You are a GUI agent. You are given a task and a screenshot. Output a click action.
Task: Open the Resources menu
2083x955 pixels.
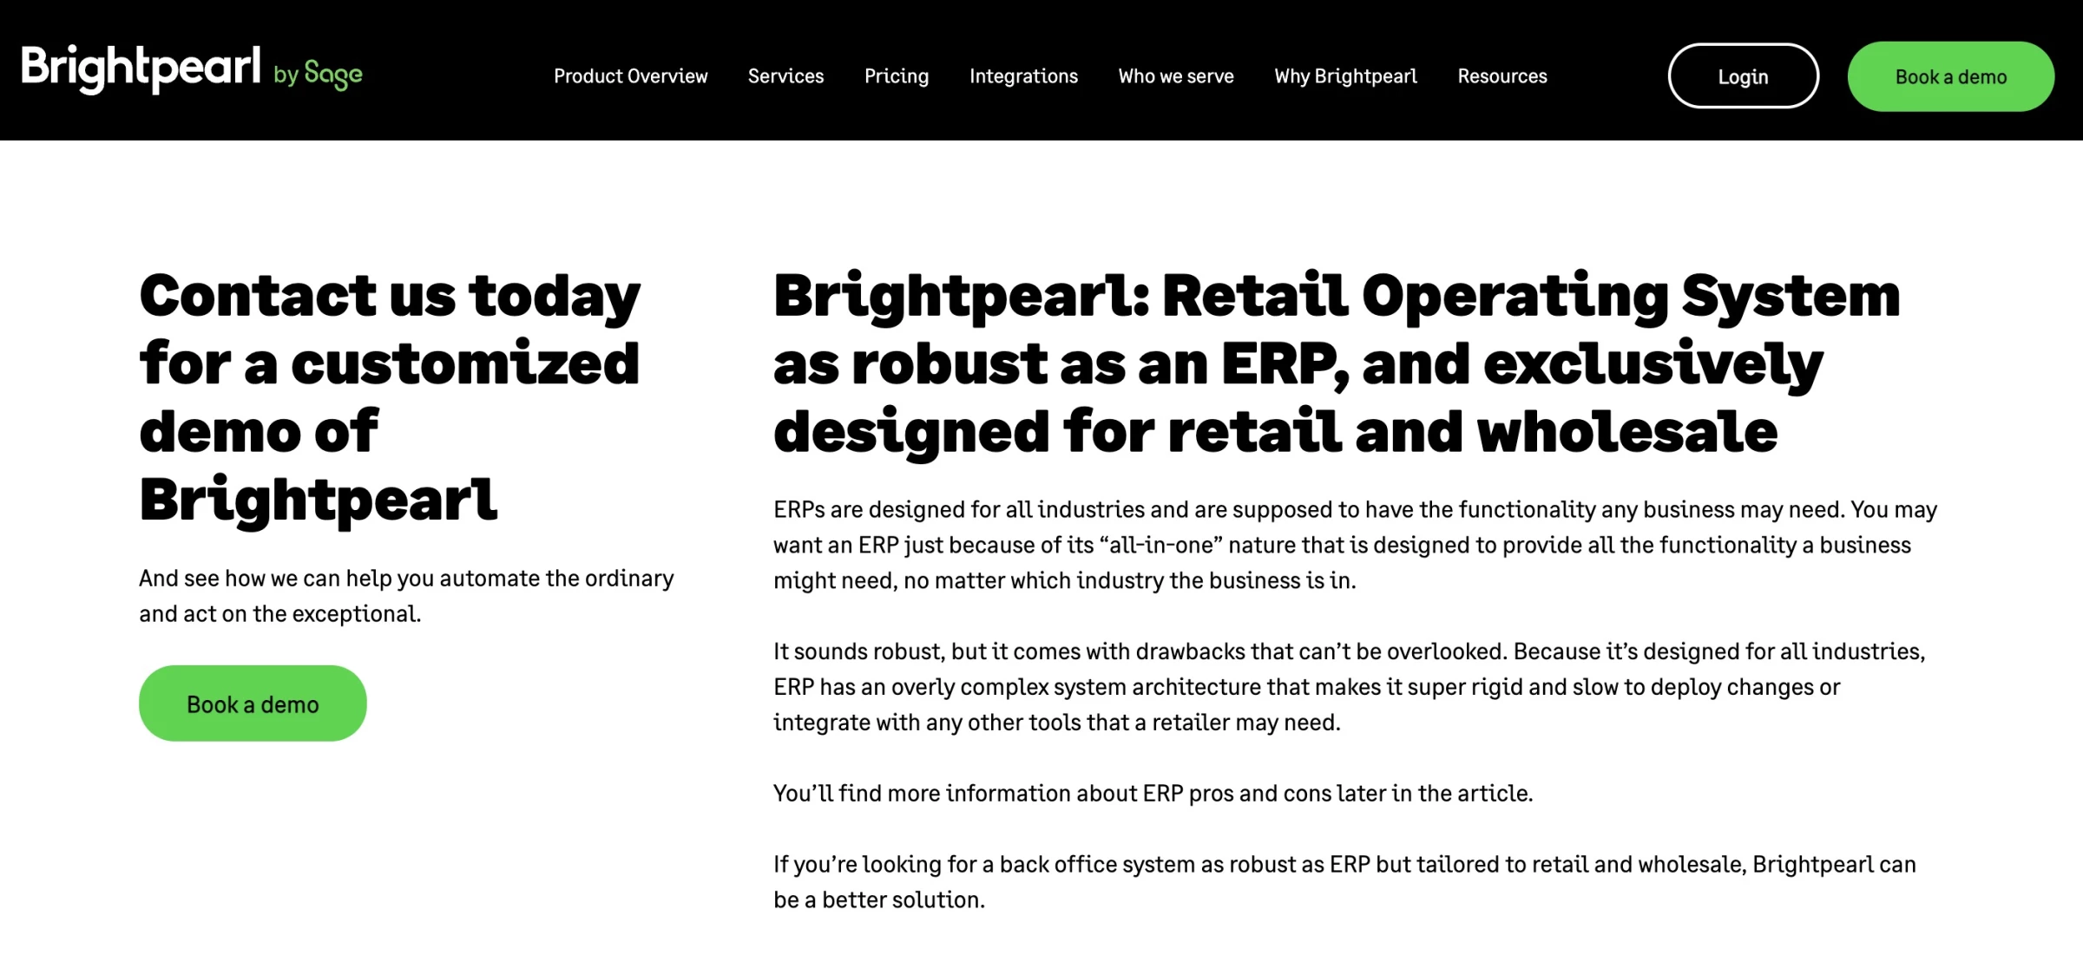click(x=1502, y=76)
